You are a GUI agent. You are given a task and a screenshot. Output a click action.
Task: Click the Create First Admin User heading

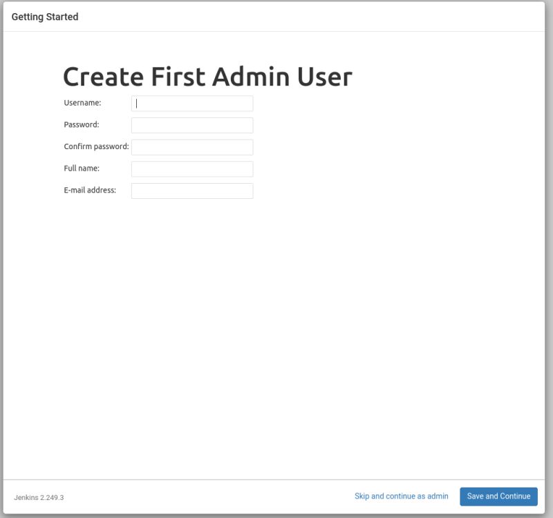tap(207, 77)
